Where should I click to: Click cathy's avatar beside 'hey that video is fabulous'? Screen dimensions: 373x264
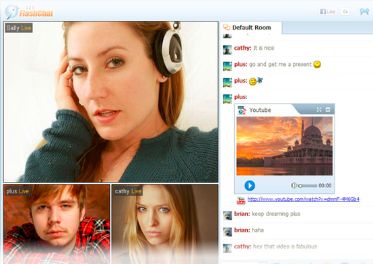[x=227, y=249]
